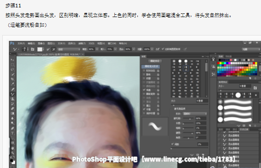Image resolution: width=261 pixels, height=168 pixels.
Task: Open the 编辑(E) menu
Action: click(31, 43)
